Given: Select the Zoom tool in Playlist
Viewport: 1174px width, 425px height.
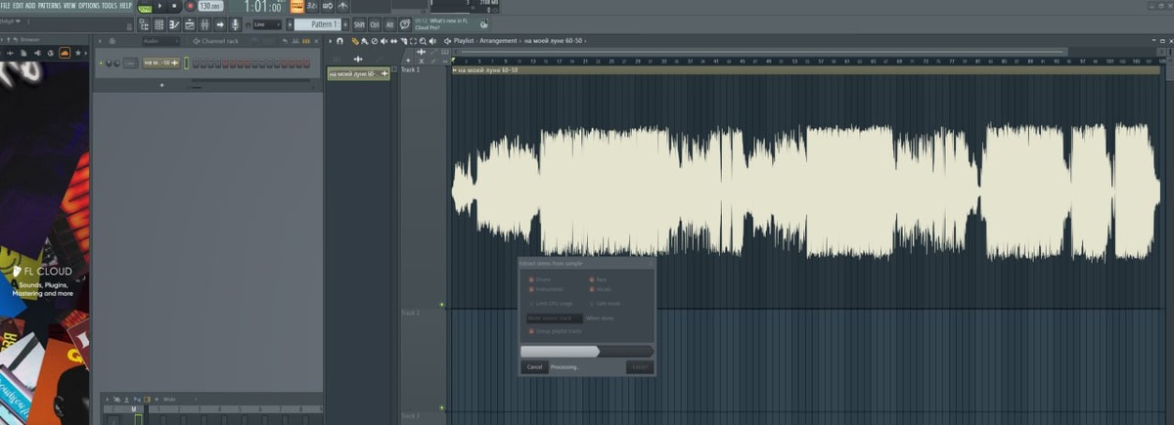Looking at the screenshot, I should 423,41.
